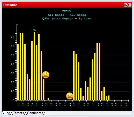
Task: Click the weary emoji near the x-axis
Action: [x=70, y=96]
